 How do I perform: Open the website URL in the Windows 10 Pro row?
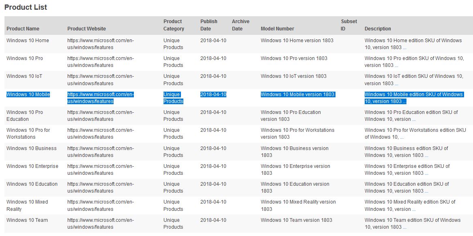point(101,62)
